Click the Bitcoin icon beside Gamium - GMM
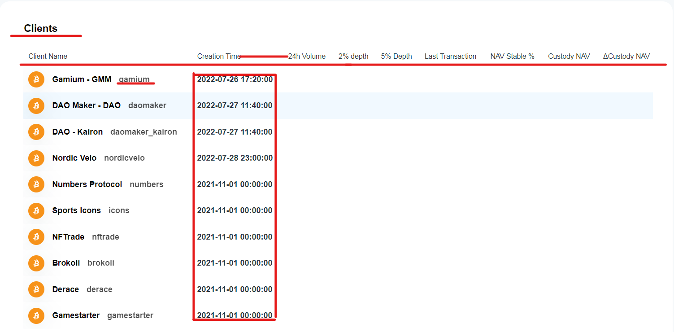Viewport: 674px width, 332px height. point(36,79)
